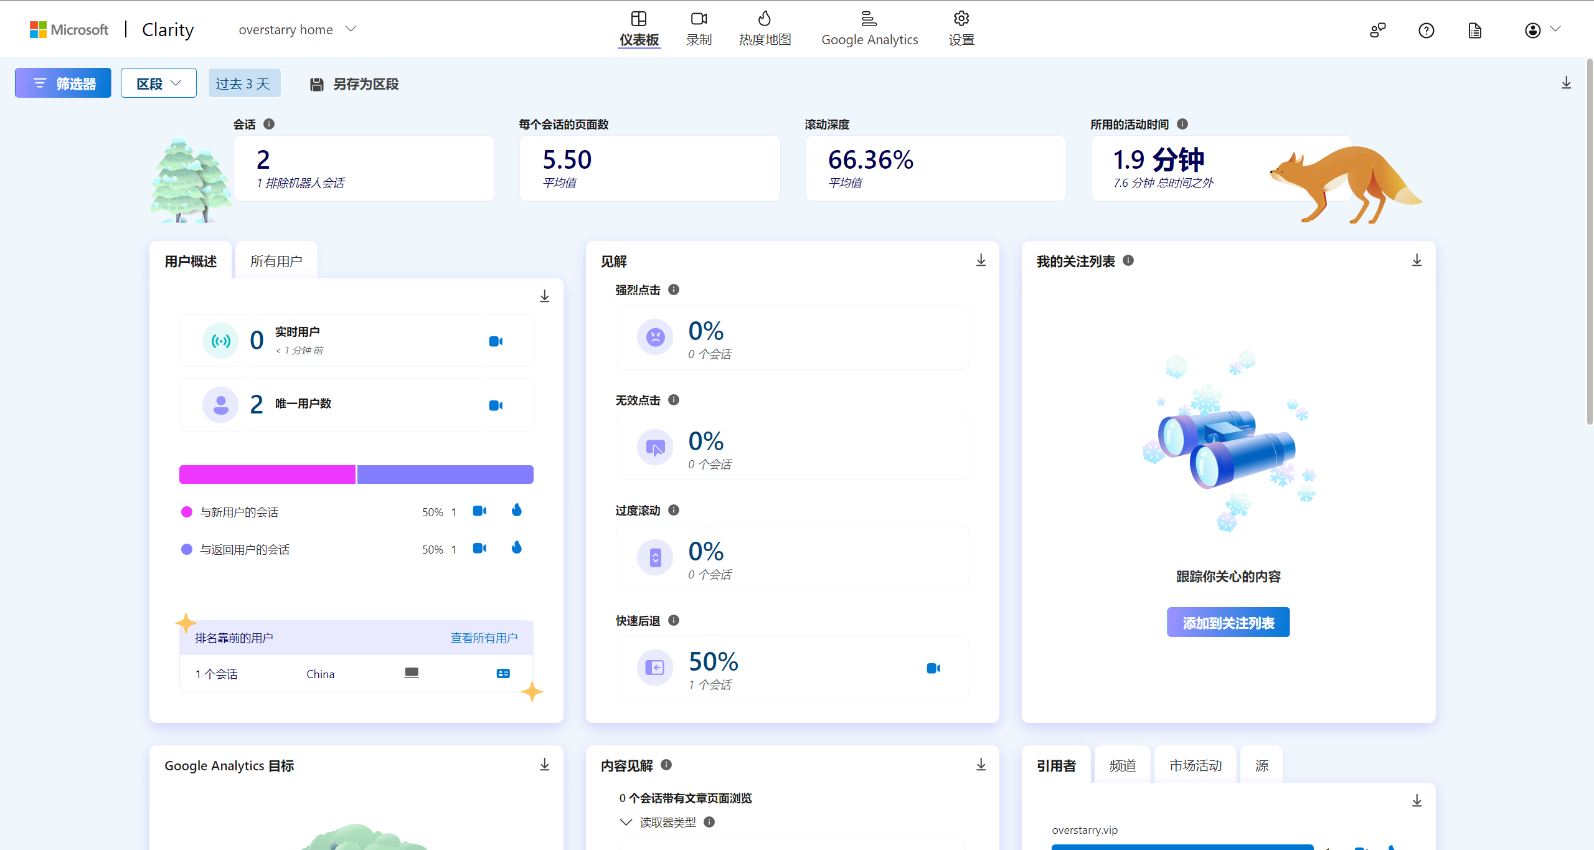Show info tooltip for 过度滚动

(674, 510)
